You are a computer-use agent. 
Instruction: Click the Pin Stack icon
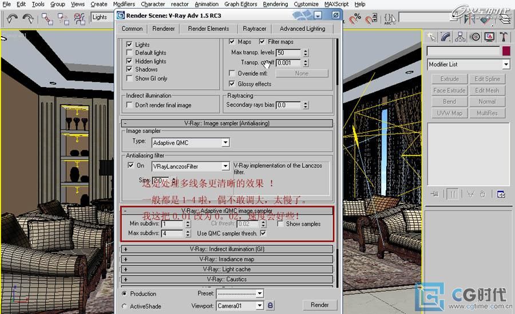pos(434,194)
